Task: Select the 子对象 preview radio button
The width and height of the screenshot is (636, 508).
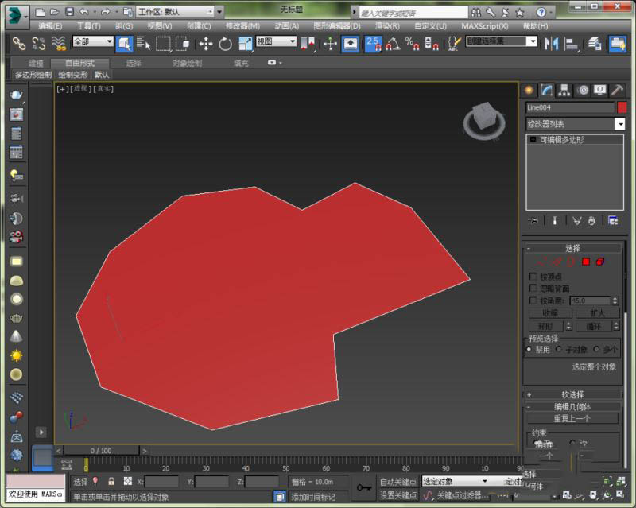Action: 559,349
